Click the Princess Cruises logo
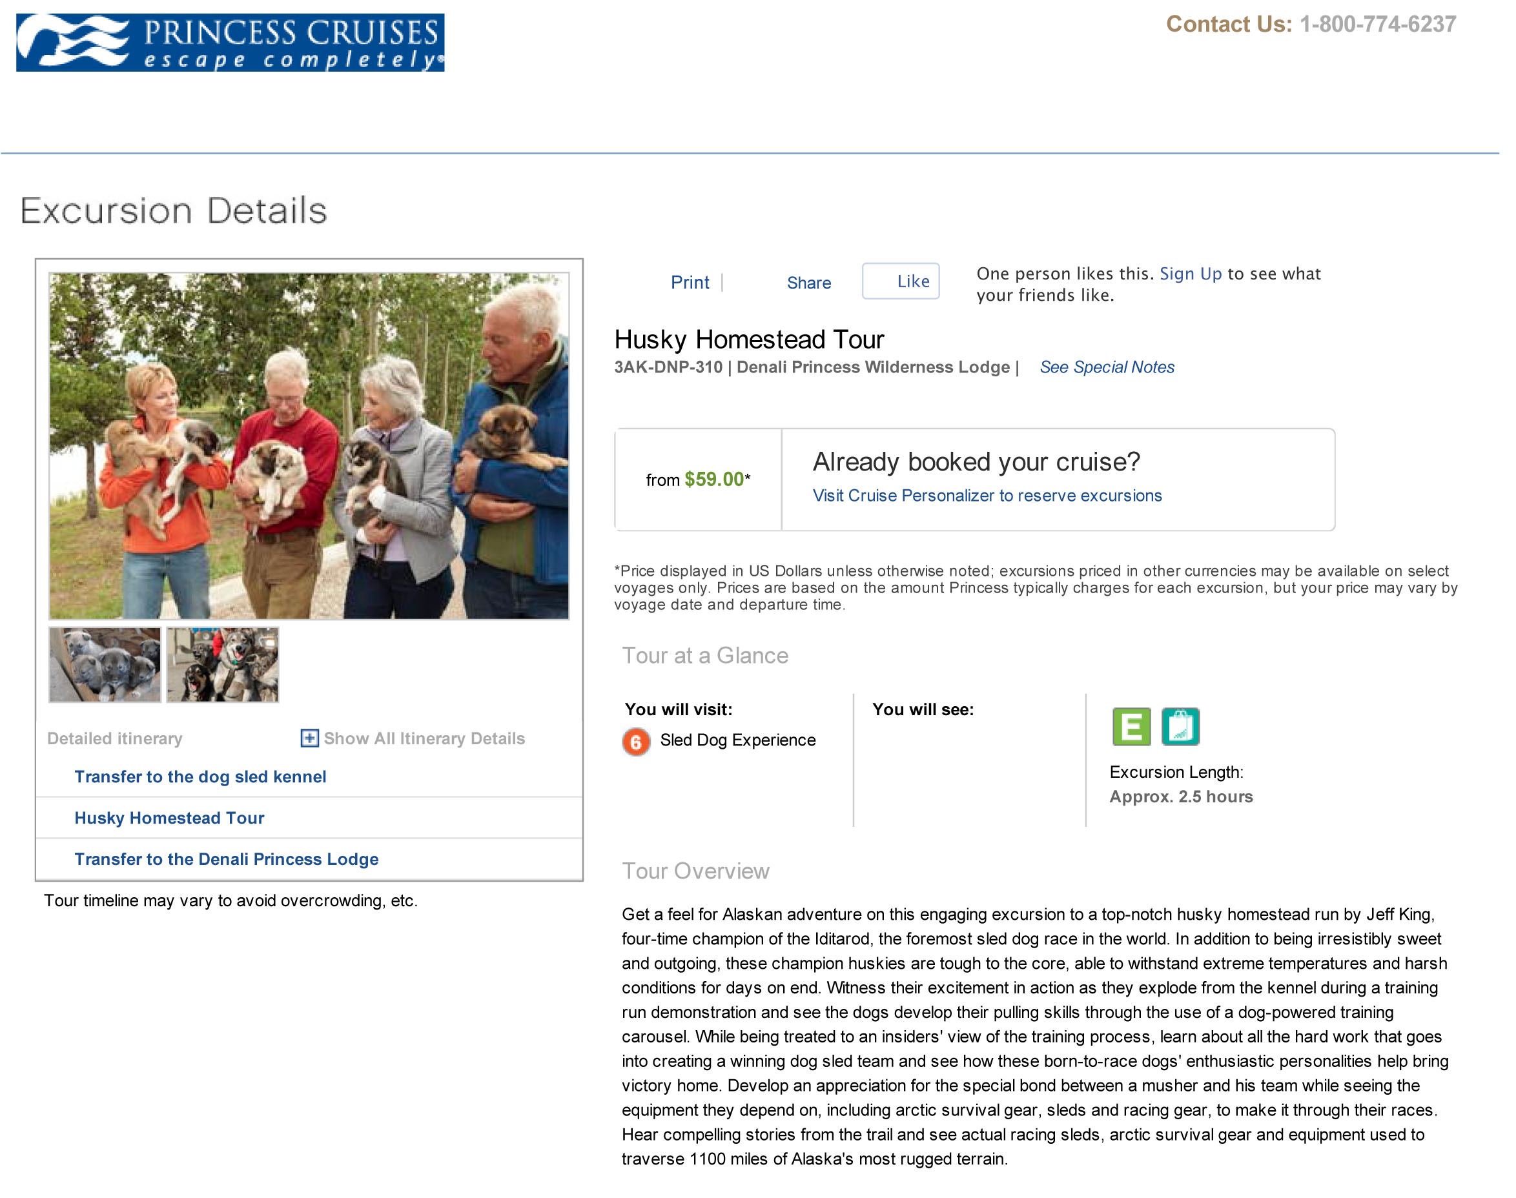 (x=230, y=43)
